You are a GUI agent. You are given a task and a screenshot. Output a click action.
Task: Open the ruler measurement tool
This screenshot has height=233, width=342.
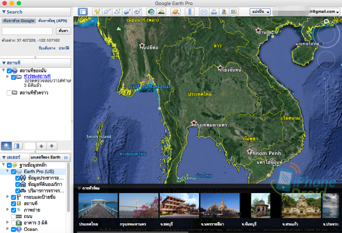click(x=189, y=12)
